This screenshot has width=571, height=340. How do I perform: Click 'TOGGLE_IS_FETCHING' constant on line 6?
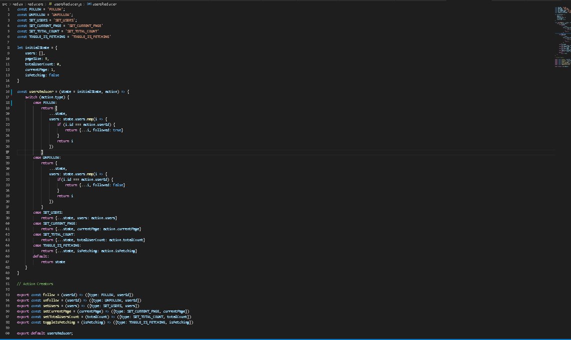(47, 37)
